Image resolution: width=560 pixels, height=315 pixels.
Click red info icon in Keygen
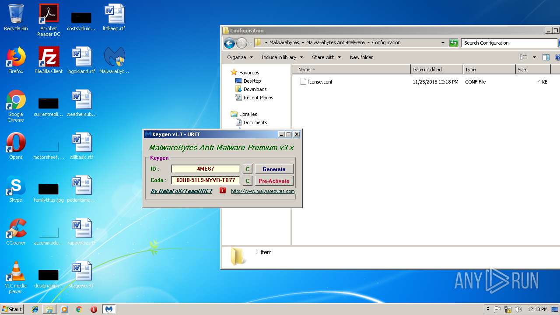pos(223,191)
